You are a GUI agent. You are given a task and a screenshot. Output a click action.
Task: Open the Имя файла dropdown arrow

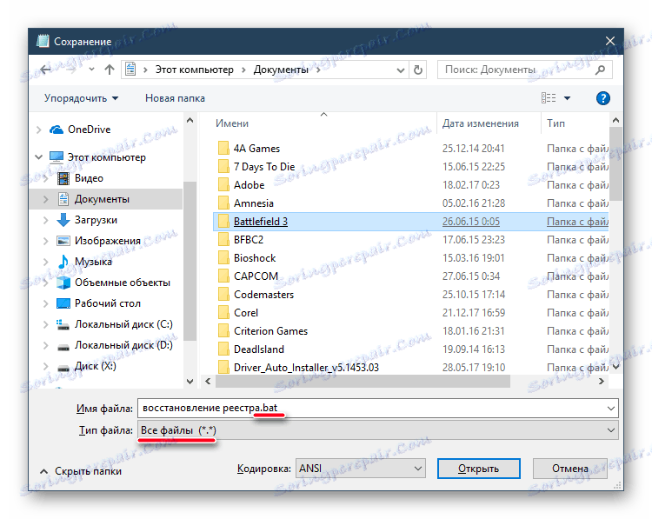pyautogui.click(x=611, y=409)
